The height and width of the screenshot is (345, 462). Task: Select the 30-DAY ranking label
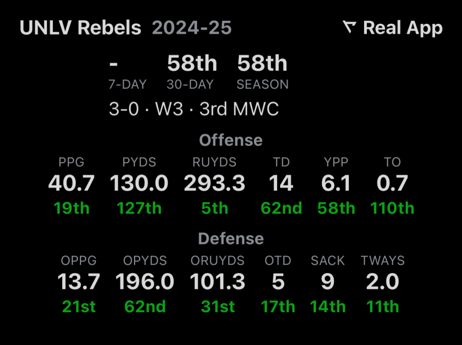tap(190, 84)
